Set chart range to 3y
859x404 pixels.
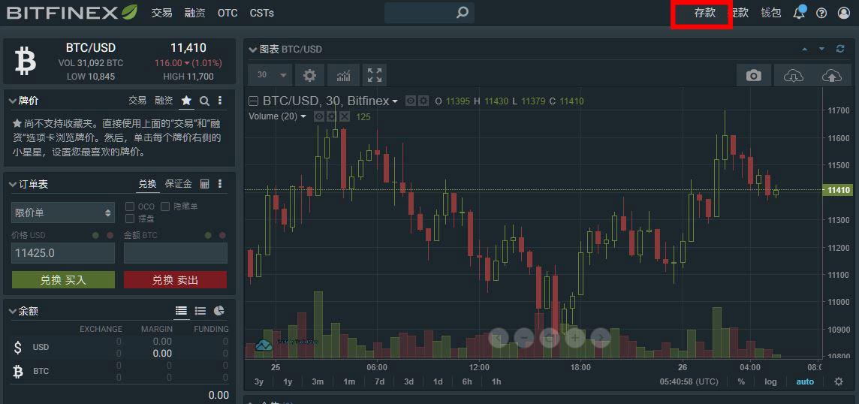click(259, 381)
